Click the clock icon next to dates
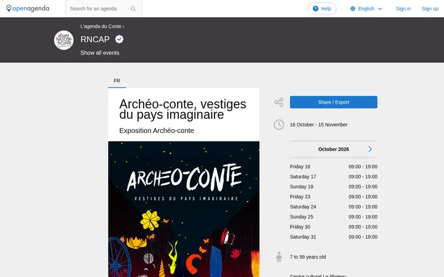The height and width of the screenshot is (277, 444). 279,124
